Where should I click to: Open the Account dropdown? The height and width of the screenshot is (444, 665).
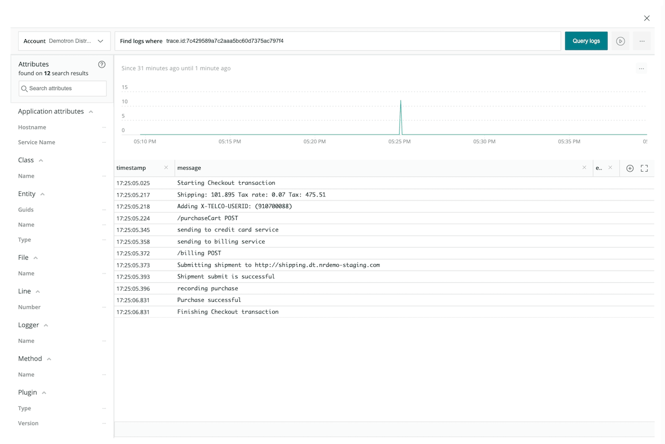(x=64, y=41)
